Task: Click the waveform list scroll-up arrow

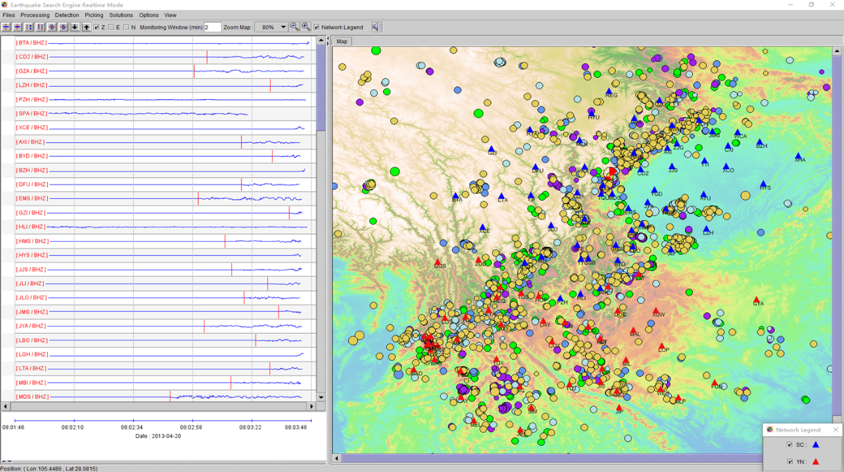Action: point(321,41)
